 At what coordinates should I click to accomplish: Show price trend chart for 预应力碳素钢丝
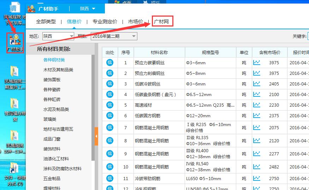pyautogui.click(x=257, y=63)
